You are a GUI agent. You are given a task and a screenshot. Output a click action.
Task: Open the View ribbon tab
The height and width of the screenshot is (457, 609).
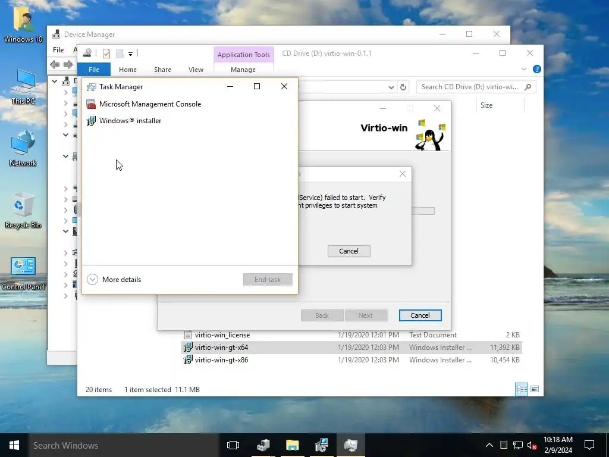[196, 70]
